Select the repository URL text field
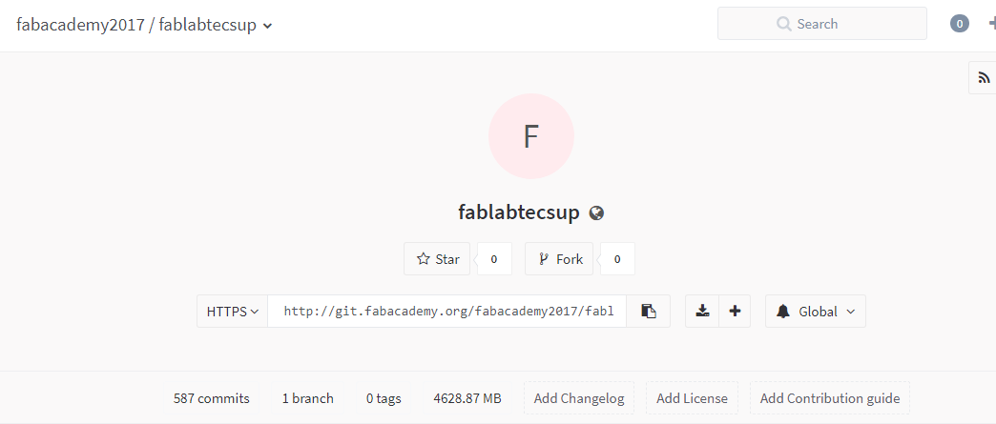Screen dimensions: 996x424 point(446,312)
